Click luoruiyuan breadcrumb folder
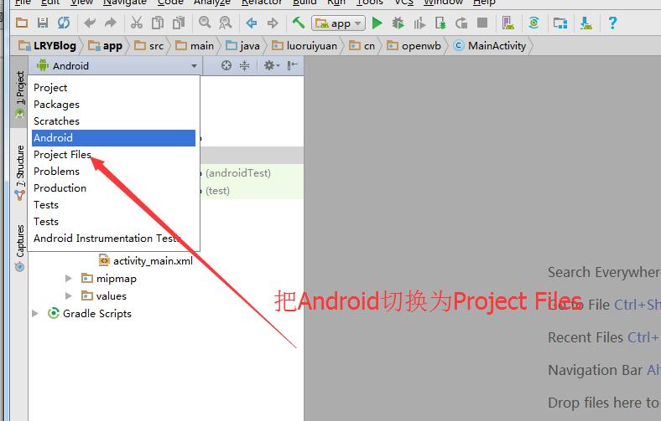The width and height of the screenshot is (661, 421). tap(304, 46)
